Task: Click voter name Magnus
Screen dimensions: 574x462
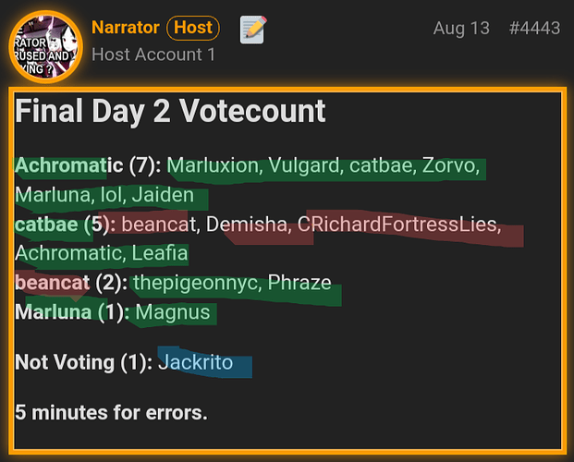Action: click(173, 312)
